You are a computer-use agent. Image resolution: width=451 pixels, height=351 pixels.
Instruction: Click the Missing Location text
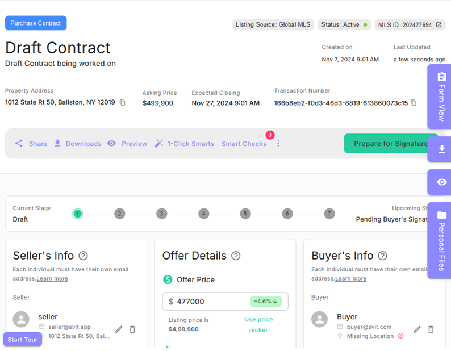(x=370, y=336)
